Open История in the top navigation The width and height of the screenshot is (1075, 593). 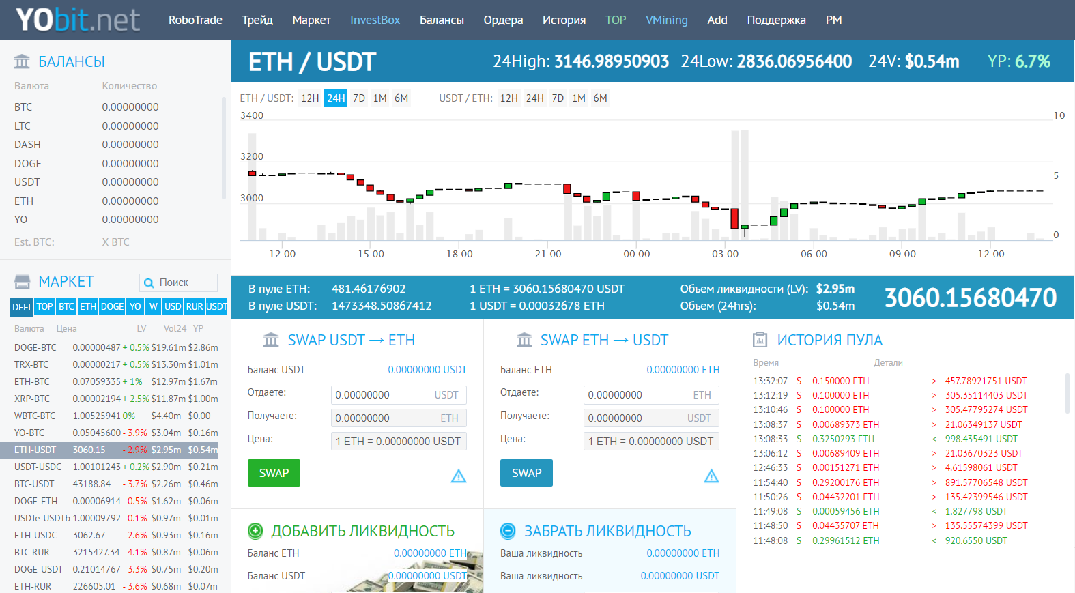click(x=564, y=20)
